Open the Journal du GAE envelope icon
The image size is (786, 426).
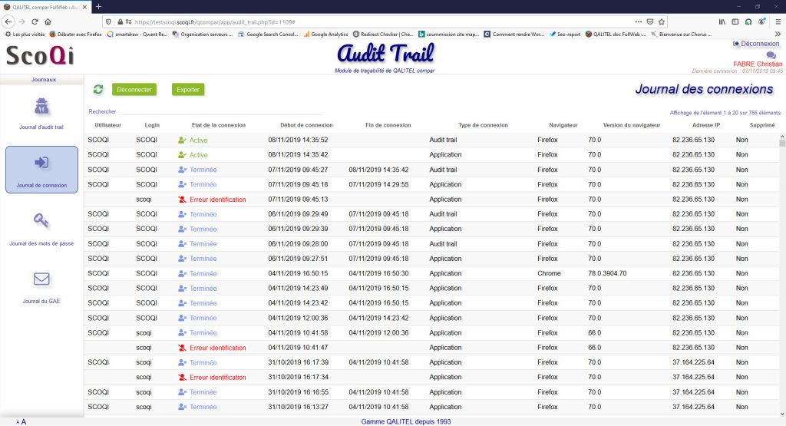pyautogui.click(x=41, y=279)
